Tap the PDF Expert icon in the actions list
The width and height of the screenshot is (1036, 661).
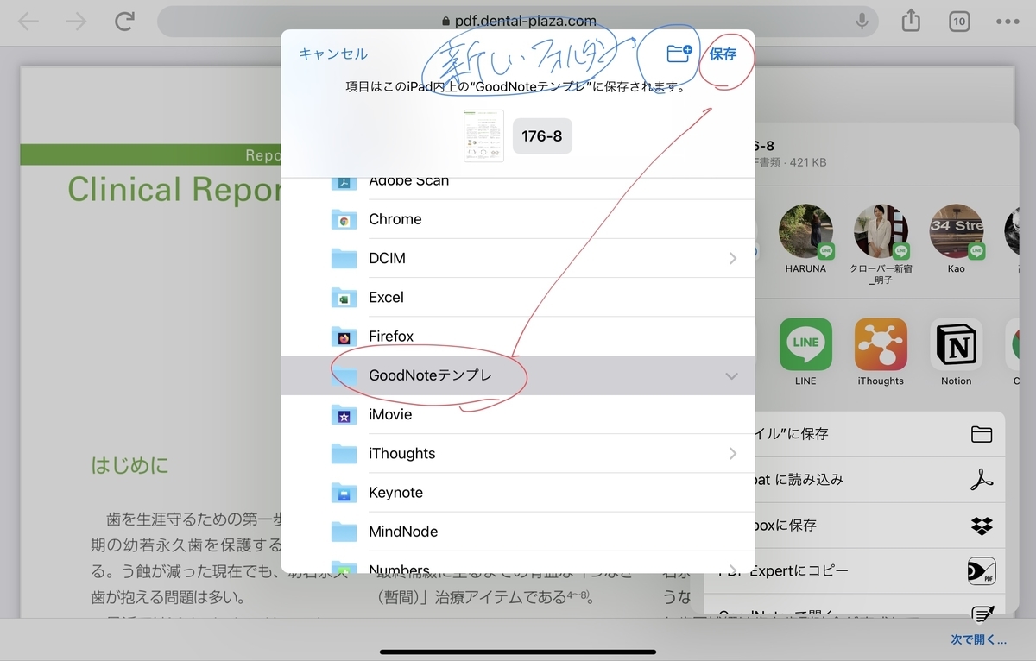click(x=982, y=570)
